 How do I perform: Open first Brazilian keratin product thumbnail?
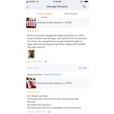click(31, 23)
